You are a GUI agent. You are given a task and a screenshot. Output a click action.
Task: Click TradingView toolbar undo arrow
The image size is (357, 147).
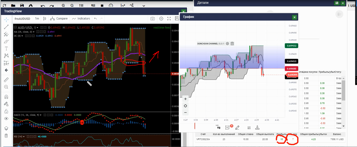95,19
